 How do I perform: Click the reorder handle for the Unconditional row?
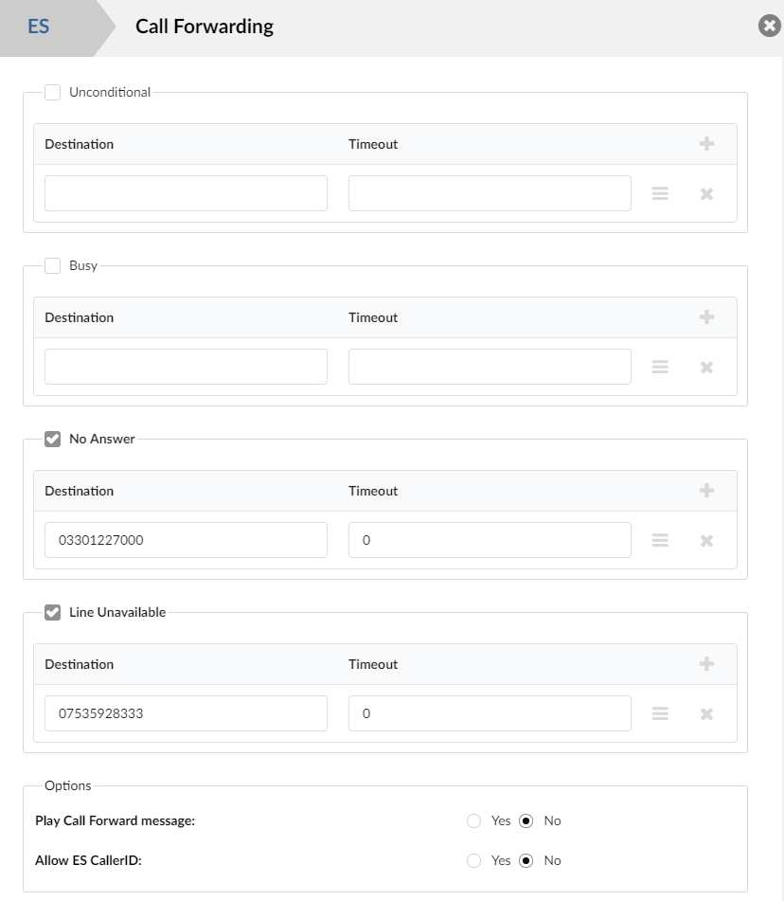[x=660, y=194]
